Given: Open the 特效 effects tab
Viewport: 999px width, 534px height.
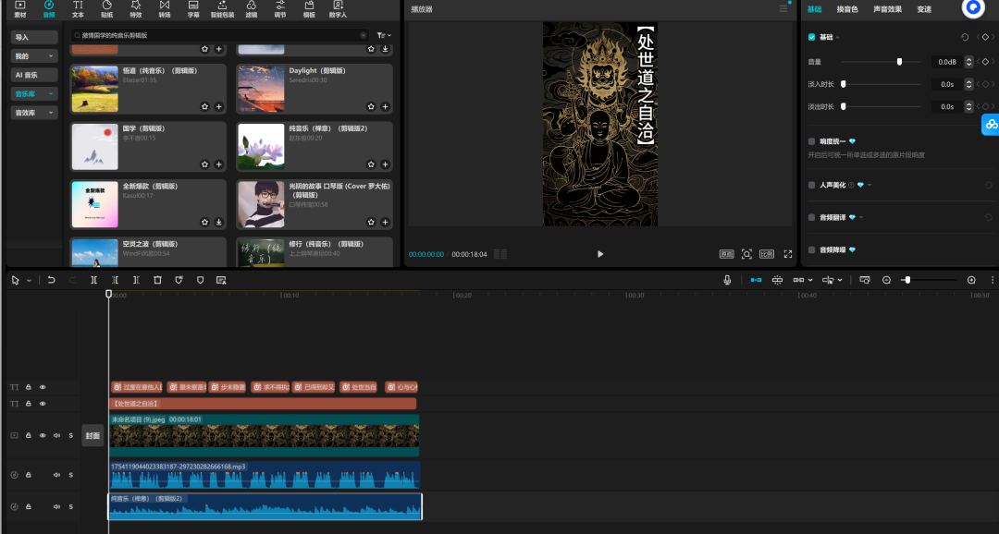Looking at the screenshot, I should pos(136,9).
